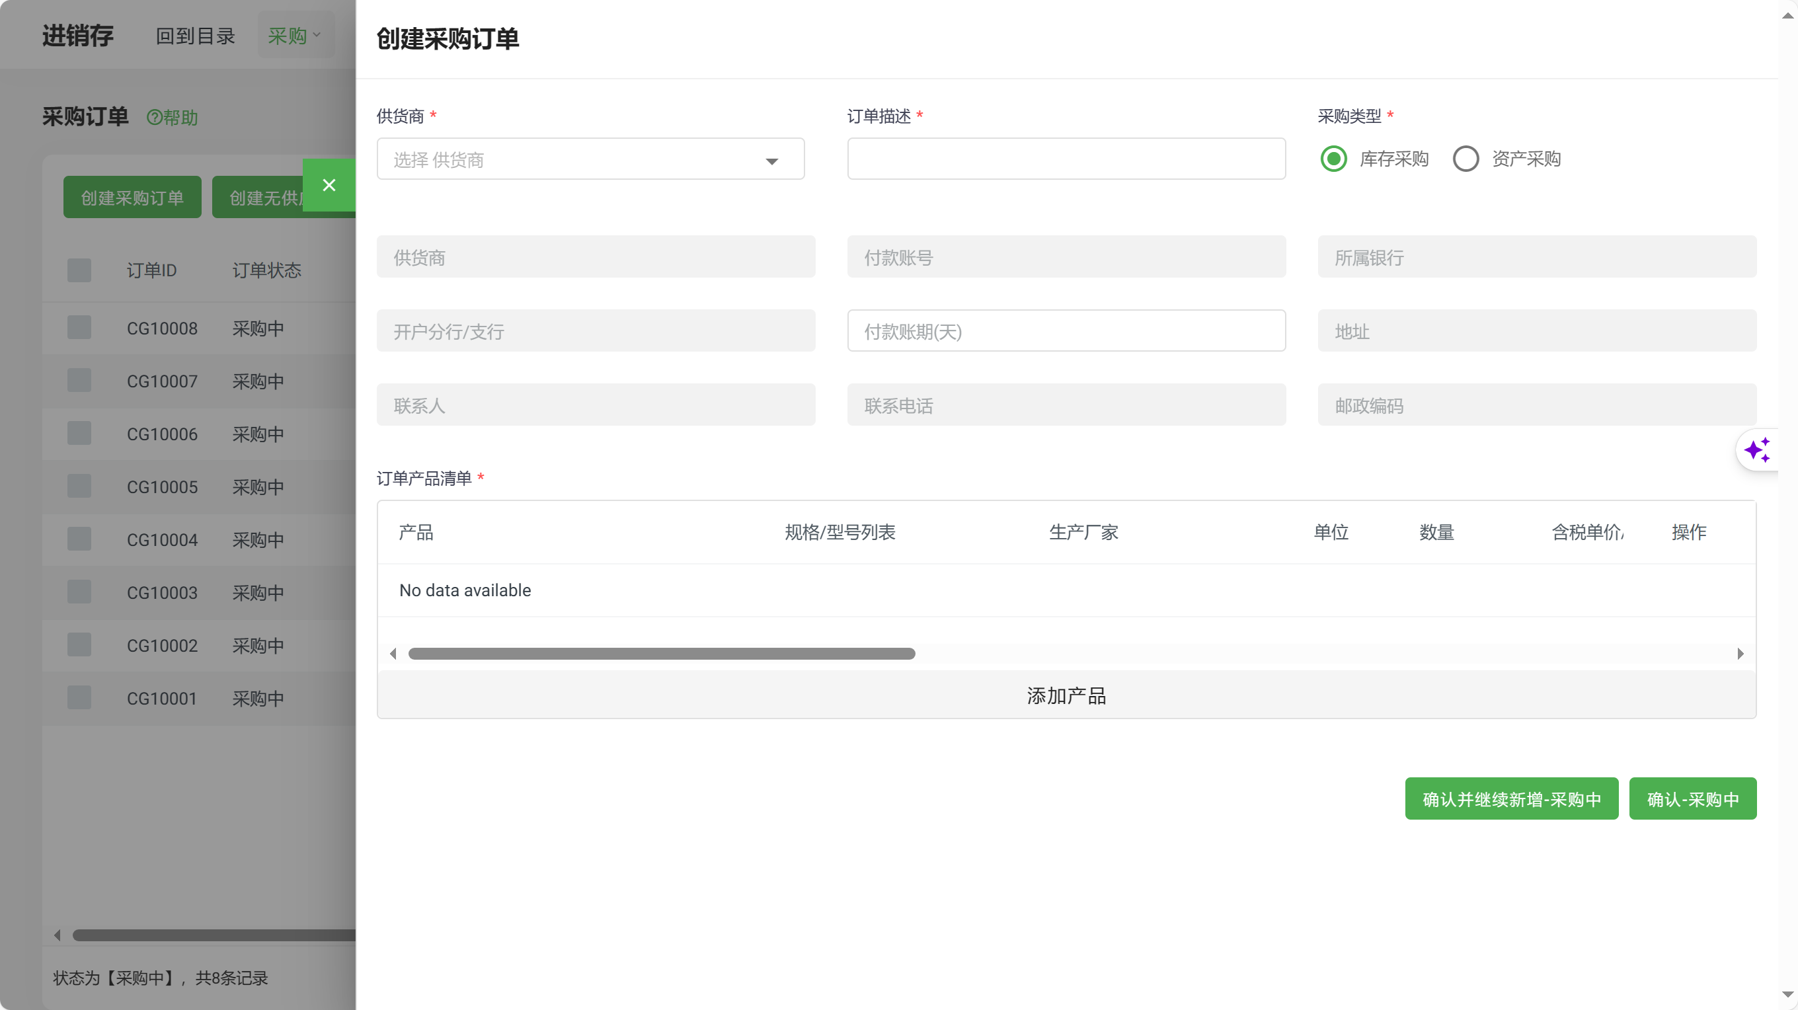Screen dimensions: 1798x1010
Task: Check the box for order CG10004
Action: coord(79,539)
